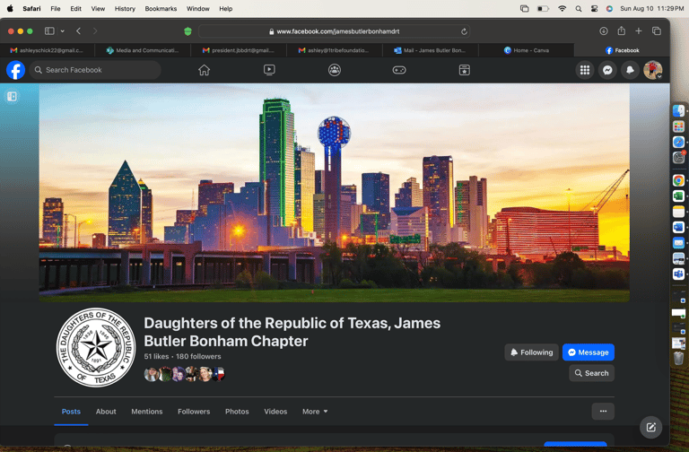The width and height of the screenshot is (689, 452).
Task: Open Messenger chats icon
Action: point(607,70)
